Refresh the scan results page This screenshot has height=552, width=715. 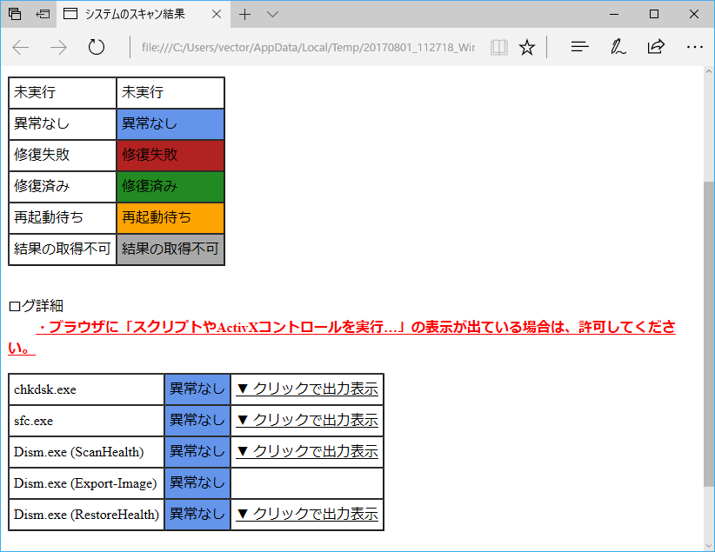pyautogui.click(x=97, y=47)
